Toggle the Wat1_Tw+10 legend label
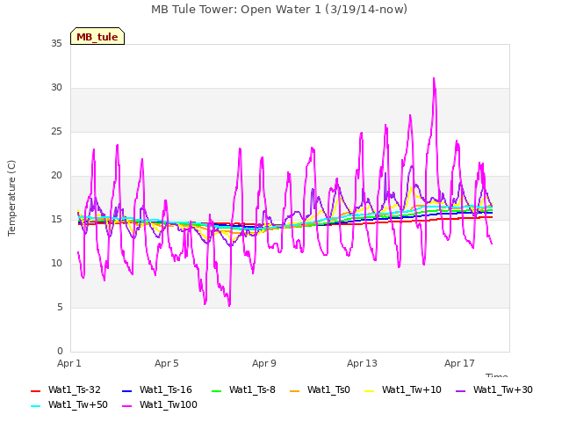This screenshot has height=422, width=562. pyautogui.click(x=412, y=389)
